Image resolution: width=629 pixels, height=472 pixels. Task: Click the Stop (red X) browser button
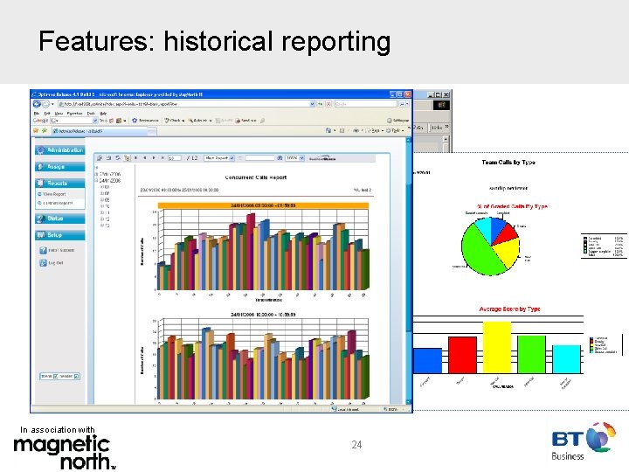(328, 104)
